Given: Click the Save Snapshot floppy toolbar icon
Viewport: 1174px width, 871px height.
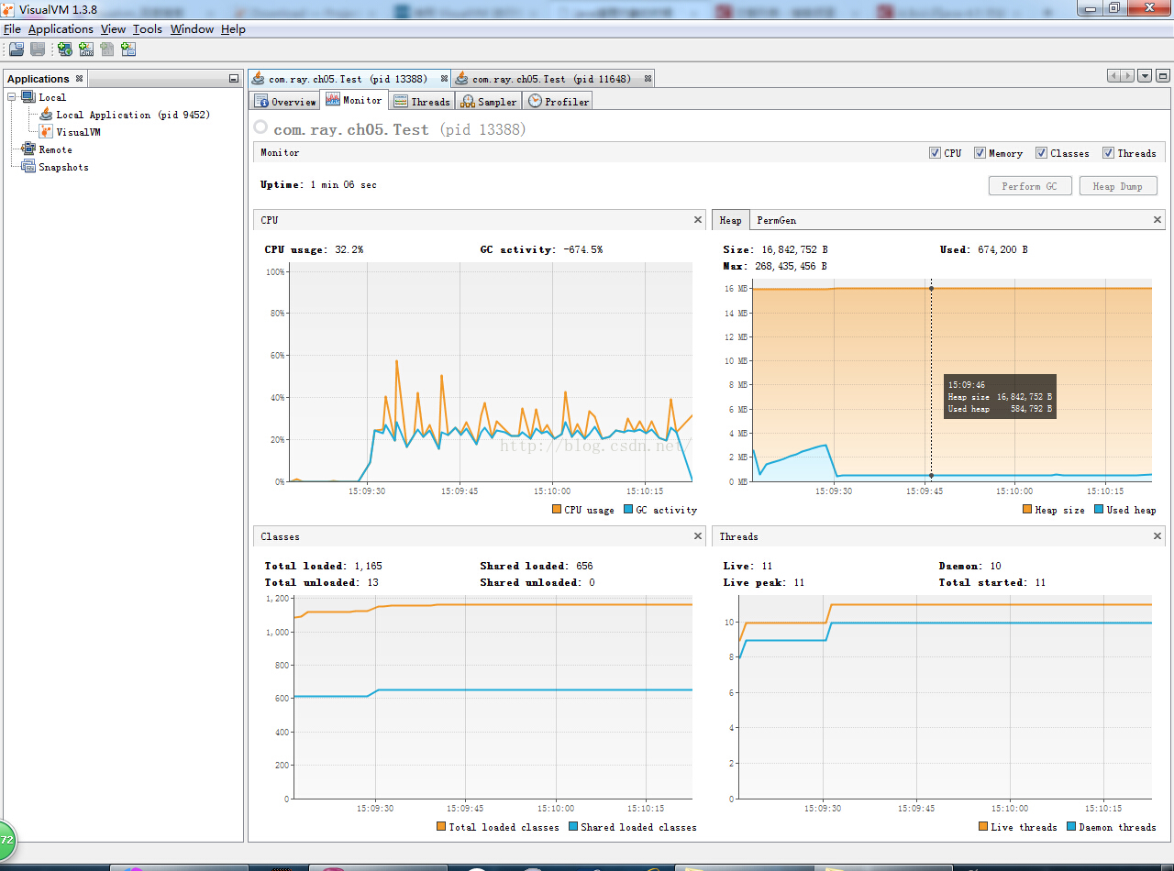Looking at the screenshot, I should pyautogui.click(x=38, y=50).
